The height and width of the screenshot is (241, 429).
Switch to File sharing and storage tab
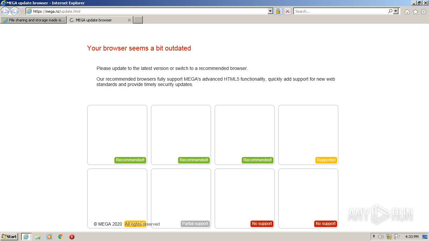pos(34,20)
